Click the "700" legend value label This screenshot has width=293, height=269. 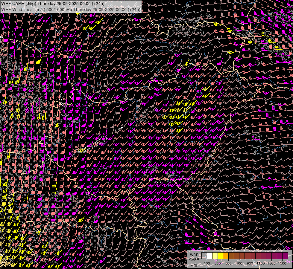pyautogui.click(x=239, y=263)
